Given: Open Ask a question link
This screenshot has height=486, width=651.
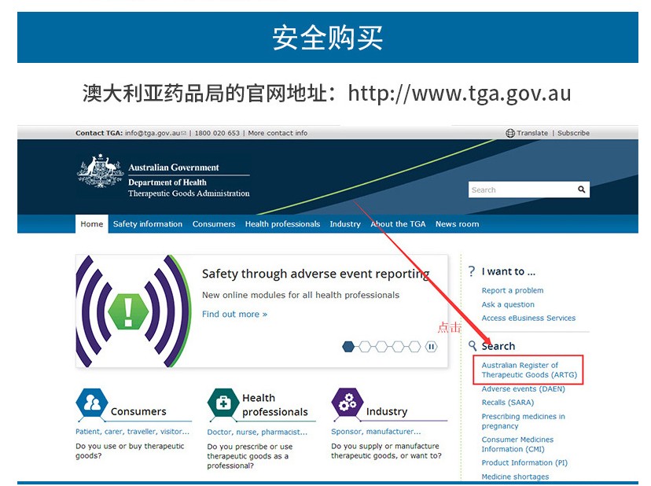Looking at the screenshot, I should (x=508, y=304).
